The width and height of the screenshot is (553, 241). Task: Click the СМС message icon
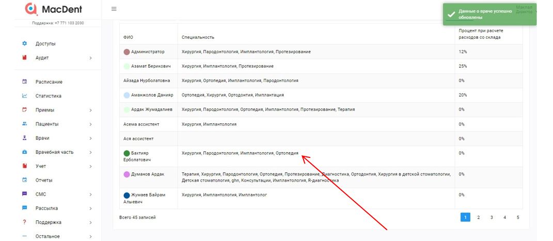point(24,194)
